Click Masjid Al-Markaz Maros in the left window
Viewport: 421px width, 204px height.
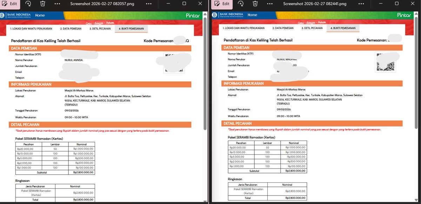click(x=79, y=90)
